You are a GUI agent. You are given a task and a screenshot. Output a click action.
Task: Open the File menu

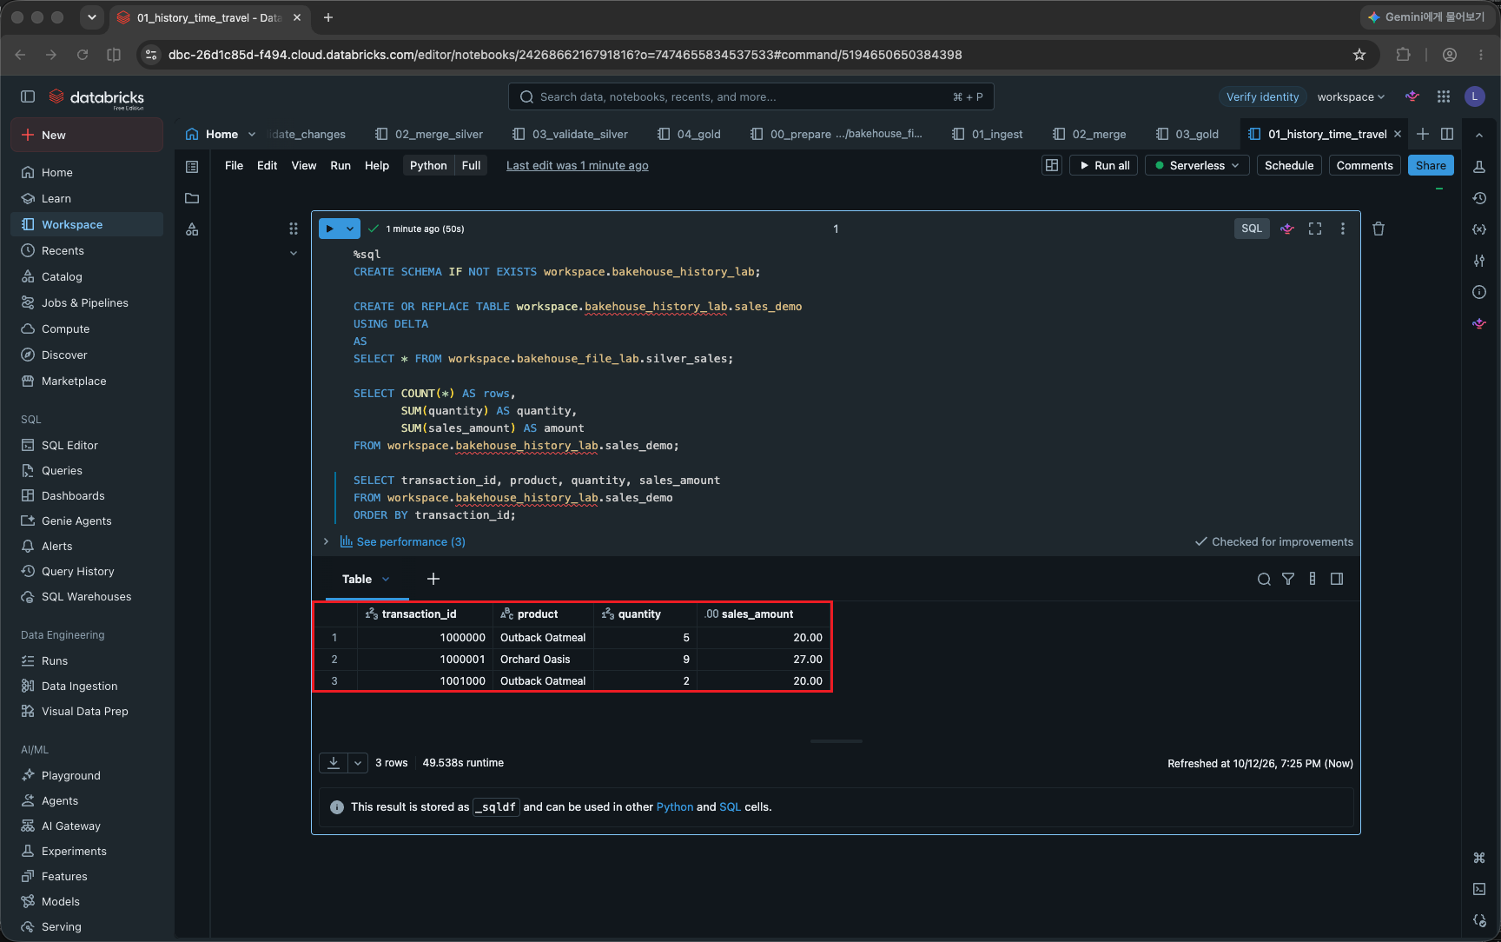[x=234, y=166]
